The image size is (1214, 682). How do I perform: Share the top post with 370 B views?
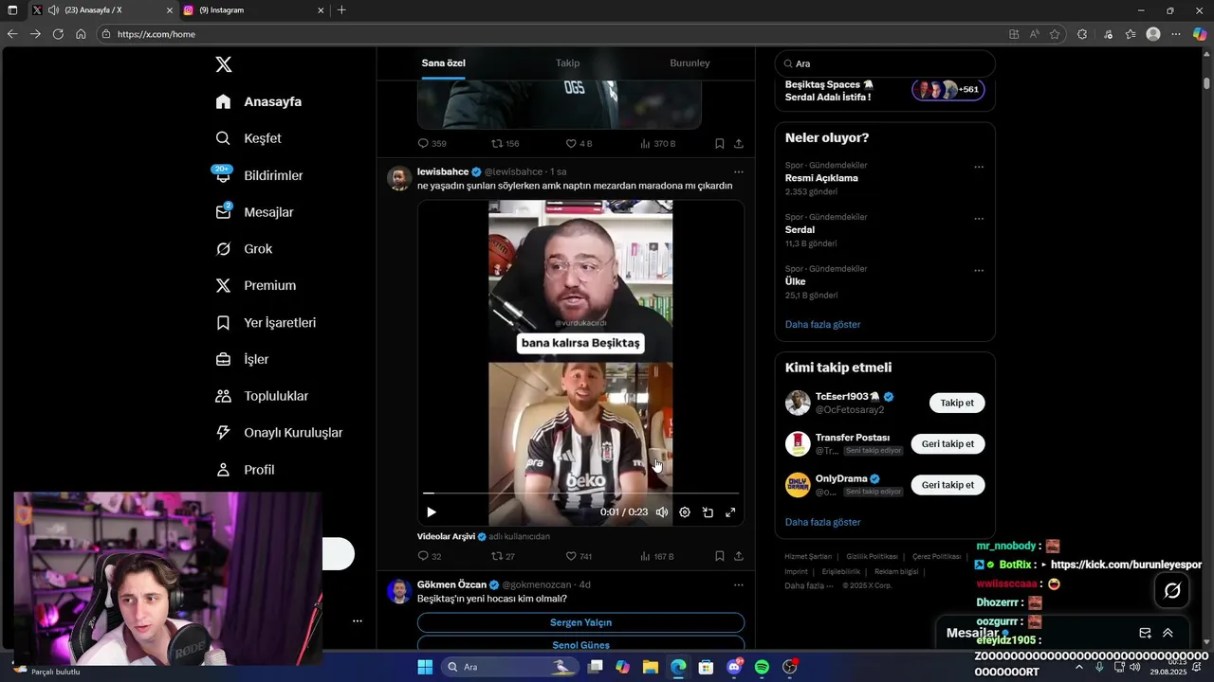(739, 144)
